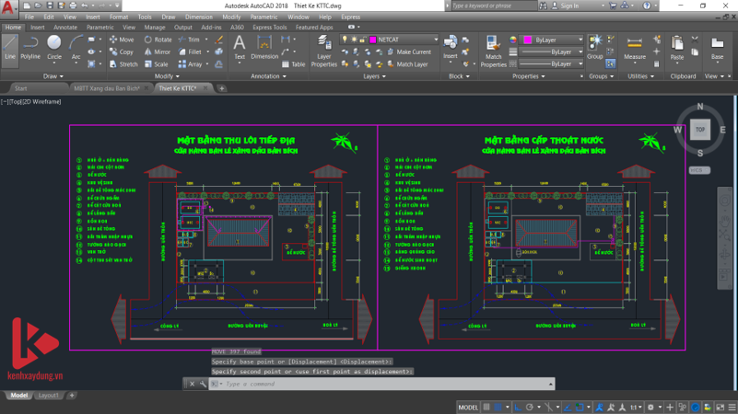
Task: Select the Polyline tool
Action: [30, 48]
